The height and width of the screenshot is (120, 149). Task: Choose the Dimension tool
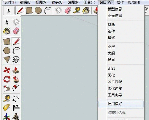click(x=16, y=99)
